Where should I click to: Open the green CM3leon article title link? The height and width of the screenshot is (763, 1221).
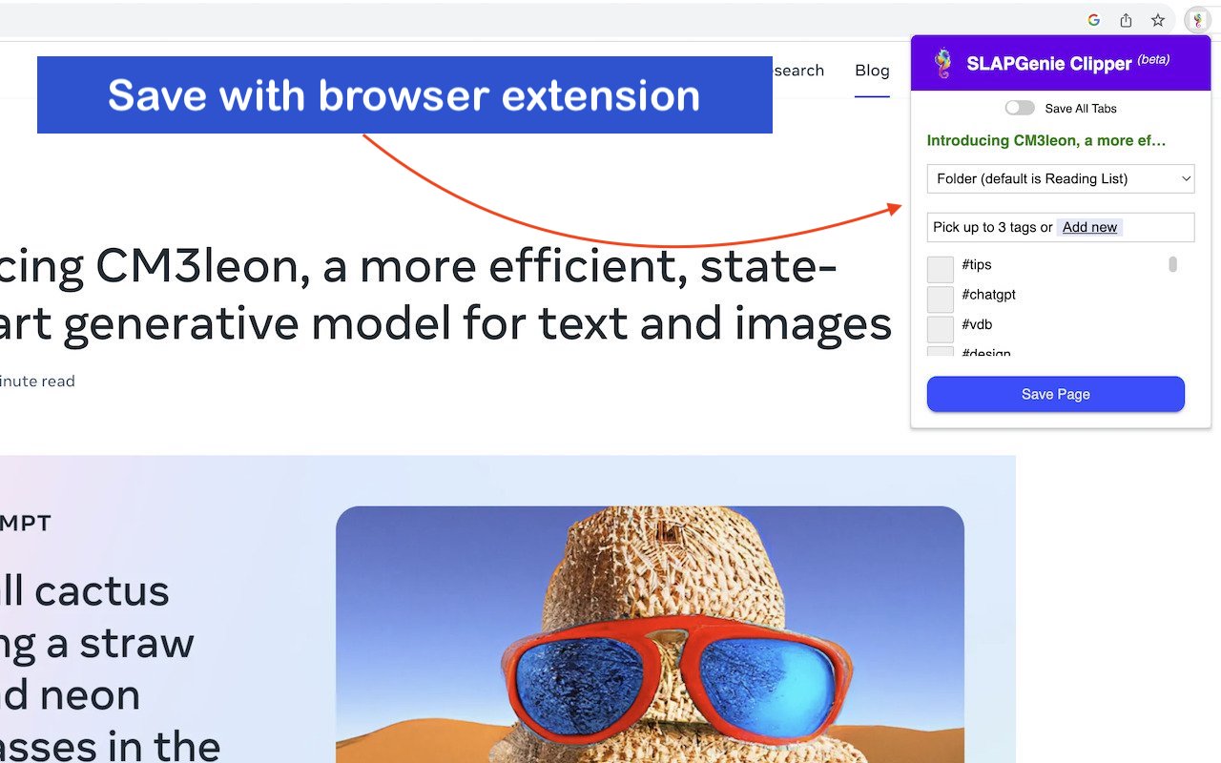1045,140
